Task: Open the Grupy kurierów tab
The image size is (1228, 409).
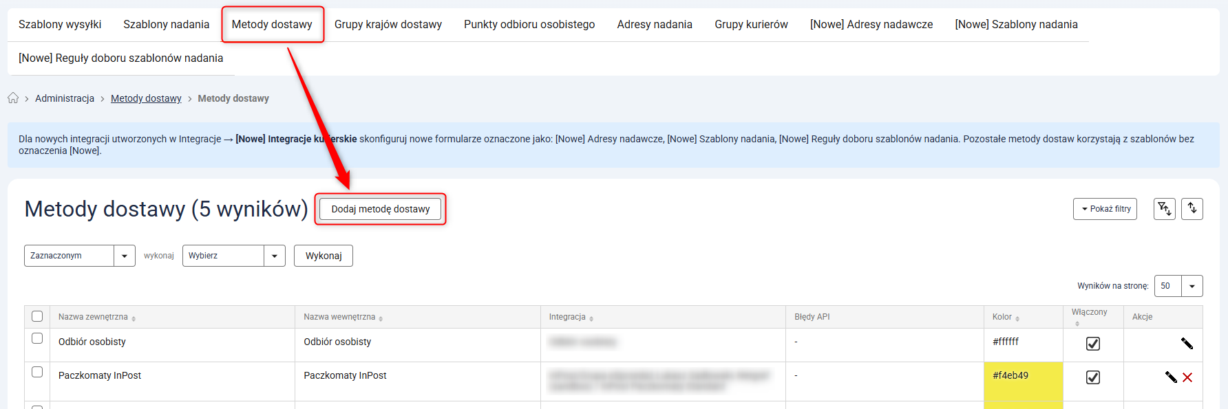Action: click(751, 25)
